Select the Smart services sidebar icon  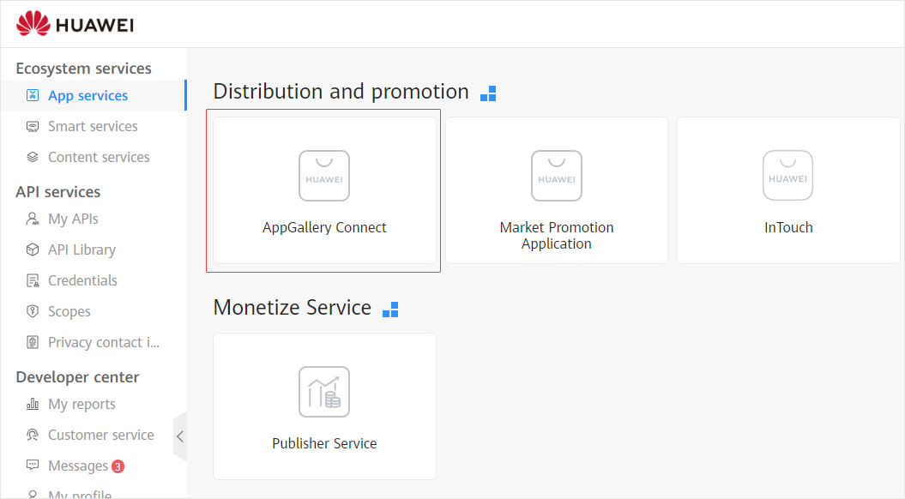32,126
